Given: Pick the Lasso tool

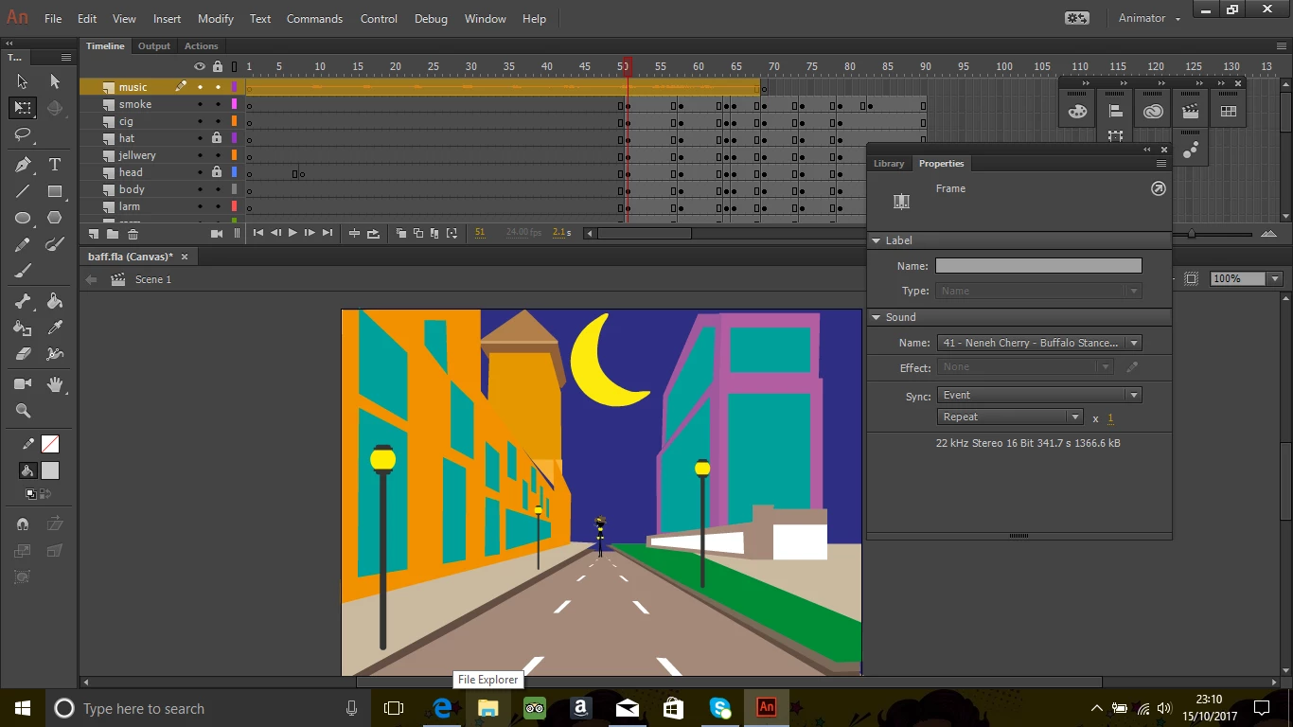Looking at the screenshot, I should (23, 135).
